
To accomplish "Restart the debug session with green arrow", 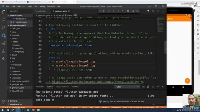I will pyautogui.click(x=128, y=11).
